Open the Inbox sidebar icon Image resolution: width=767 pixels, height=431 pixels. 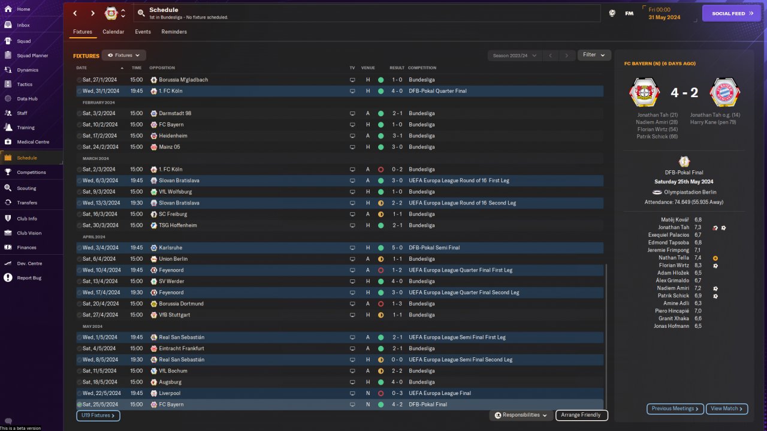coord(8,25)
